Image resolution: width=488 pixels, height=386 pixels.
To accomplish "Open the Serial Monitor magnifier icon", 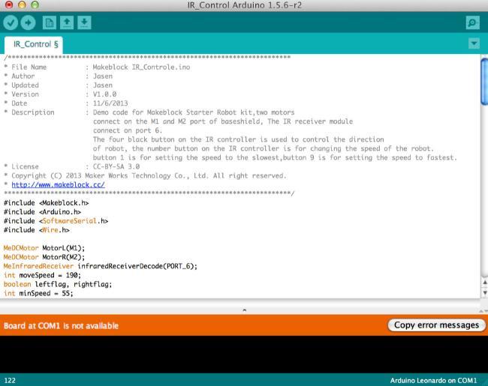I will click(x=472, y=23).
